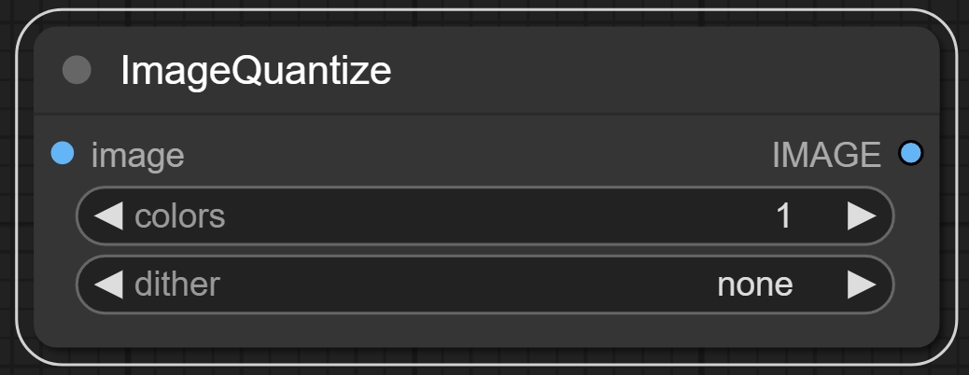
Task: Select previous dither option with left arrow
Action: pos(109,285)
